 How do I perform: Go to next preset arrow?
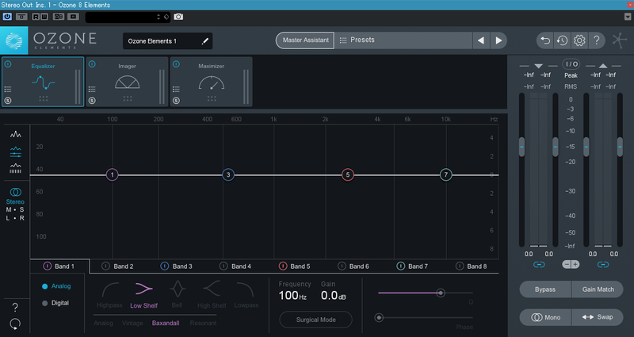498,40
